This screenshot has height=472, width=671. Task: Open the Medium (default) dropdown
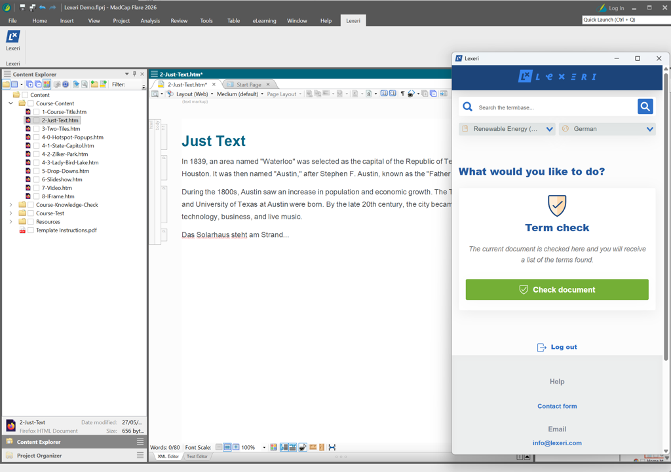240,94
